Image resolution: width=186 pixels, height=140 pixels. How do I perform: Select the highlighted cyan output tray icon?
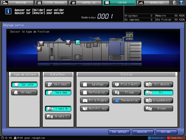(78, 42)
